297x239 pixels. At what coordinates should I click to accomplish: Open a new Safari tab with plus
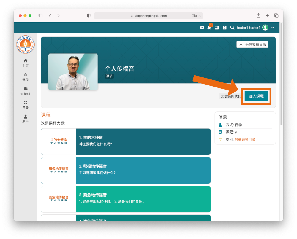pyautogui.click(x=267, y=16)
